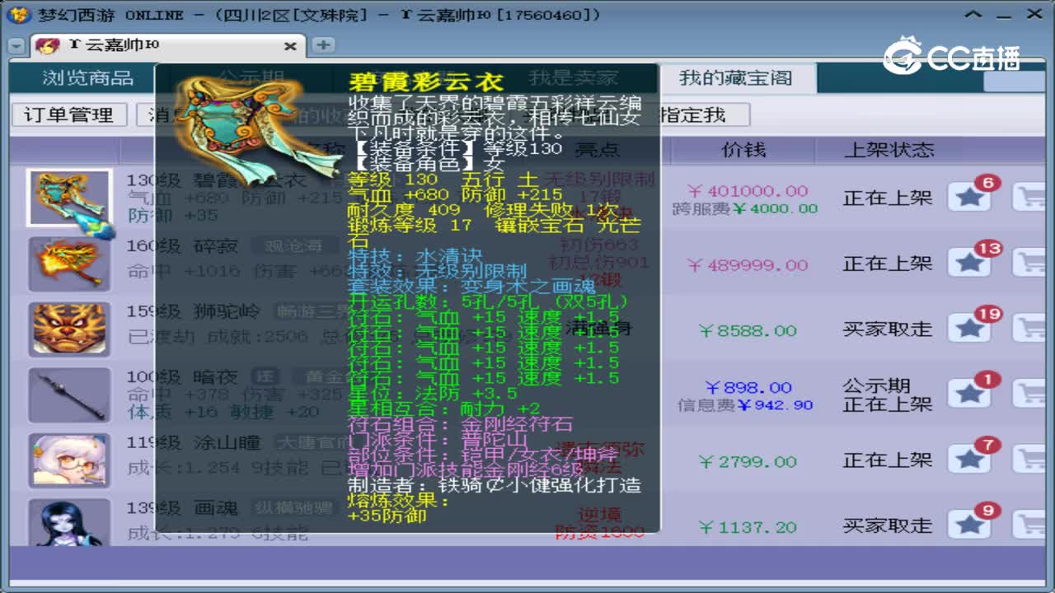Click the 跨服费￥4000.00 text
This screenshot has width=1055, height=593.
pyautogui.click(x=745, y=209)
